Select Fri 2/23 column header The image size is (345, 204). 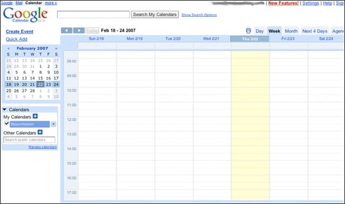point(288,39)
